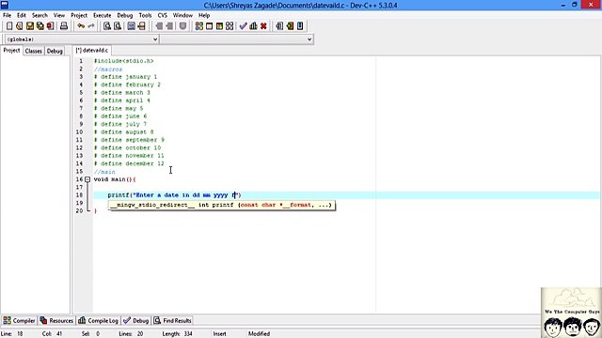Open the Search menu
Viewport: 602px width, 338px height.
tap(40, 15)
